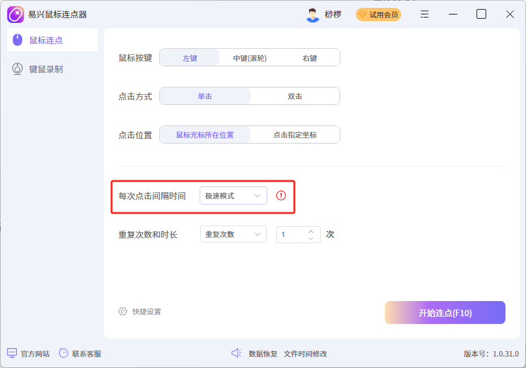This screenshot has width=526, height=368.
Task: Click the monitor icon beside 官方网站
Action: click(12, 354)
